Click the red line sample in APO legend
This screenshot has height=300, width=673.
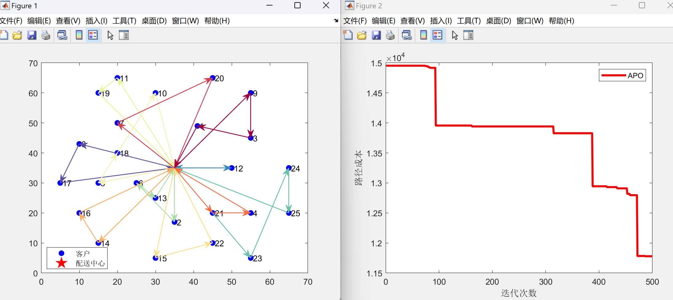[x=613, y=75]
